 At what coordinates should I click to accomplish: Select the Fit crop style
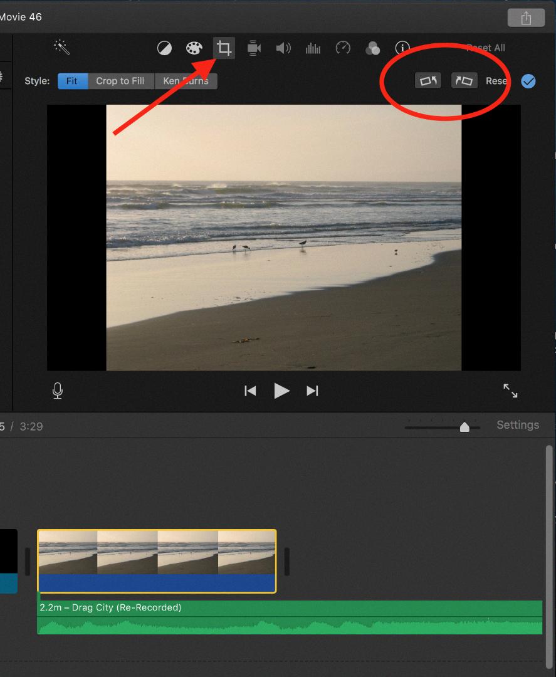coord(72,81)
